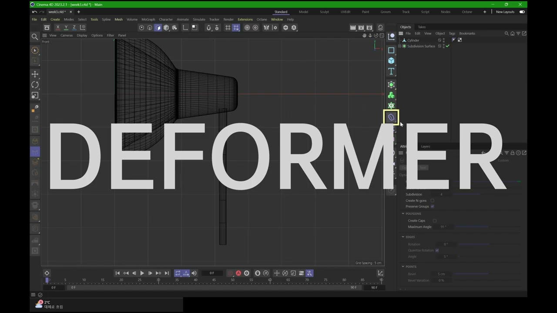
Task: Open the Null object palette icon
Action: tap(391, 37)
